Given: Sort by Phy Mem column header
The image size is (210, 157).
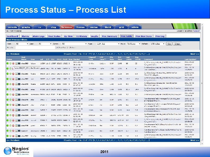Looking at the screenshot, I should tap(112, 58).
